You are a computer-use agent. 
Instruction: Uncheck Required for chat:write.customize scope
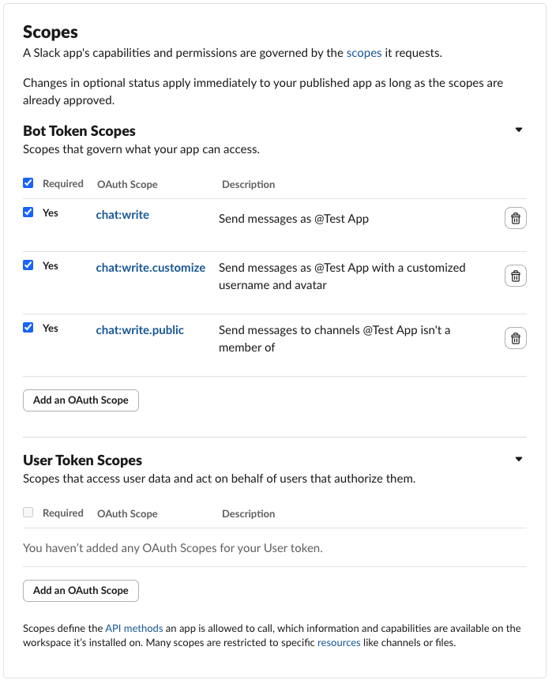tap(28, 265)
